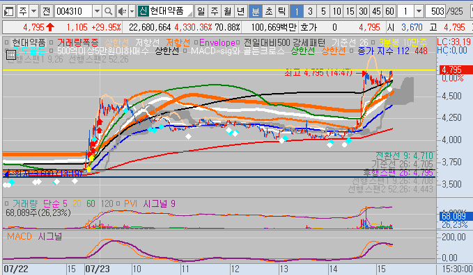Click the 호가 label in info bar
This screenshot has width=473, height=275.
(309, 27)
